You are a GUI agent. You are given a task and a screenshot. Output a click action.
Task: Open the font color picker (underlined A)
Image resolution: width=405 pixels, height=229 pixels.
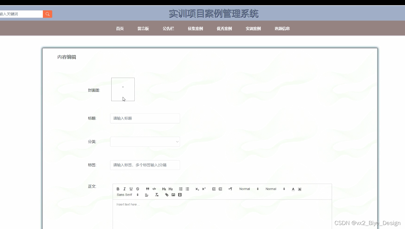(293, 189)
